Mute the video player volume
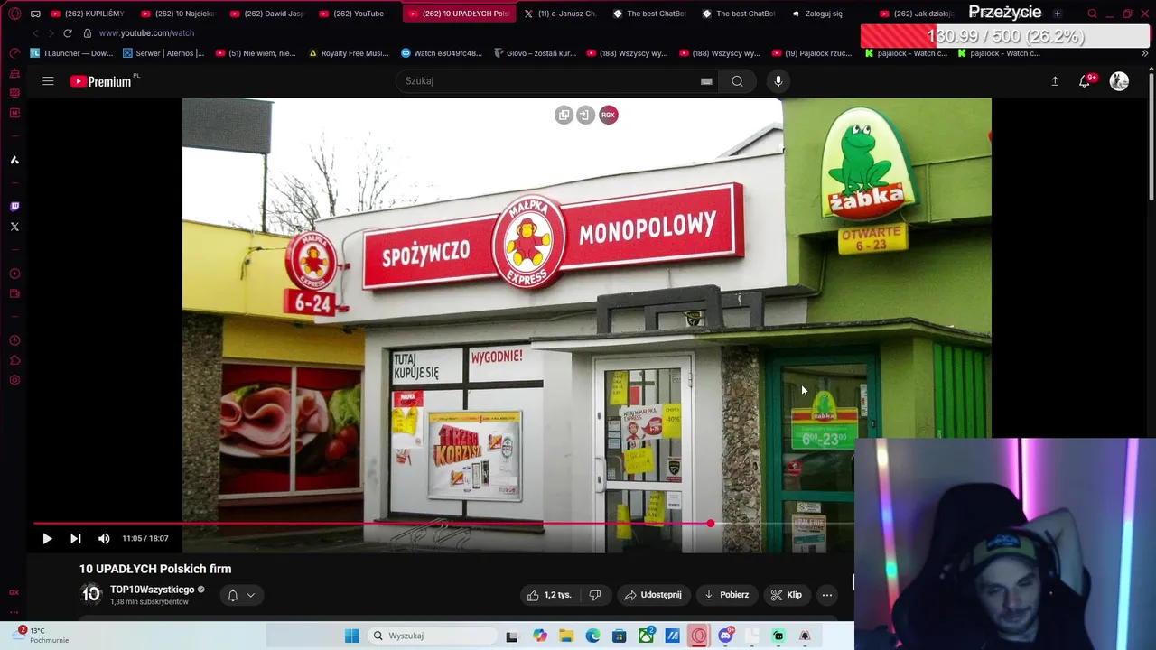The height and width of the screenshot is (650, 1156). coord(104,538)
